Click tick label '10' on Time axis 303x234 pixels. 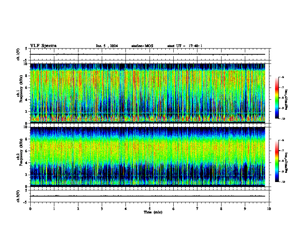269,209
